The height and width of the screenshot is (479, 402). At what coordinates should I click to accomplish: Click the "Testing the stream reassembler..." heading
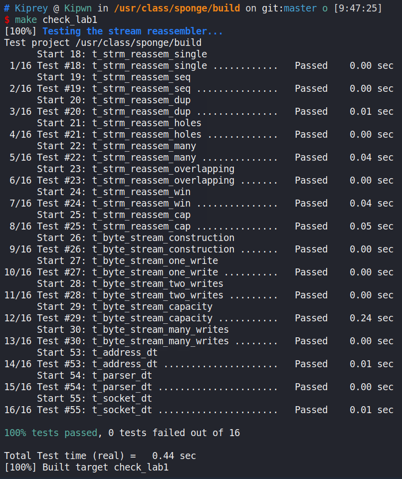(x=133, y=31)
